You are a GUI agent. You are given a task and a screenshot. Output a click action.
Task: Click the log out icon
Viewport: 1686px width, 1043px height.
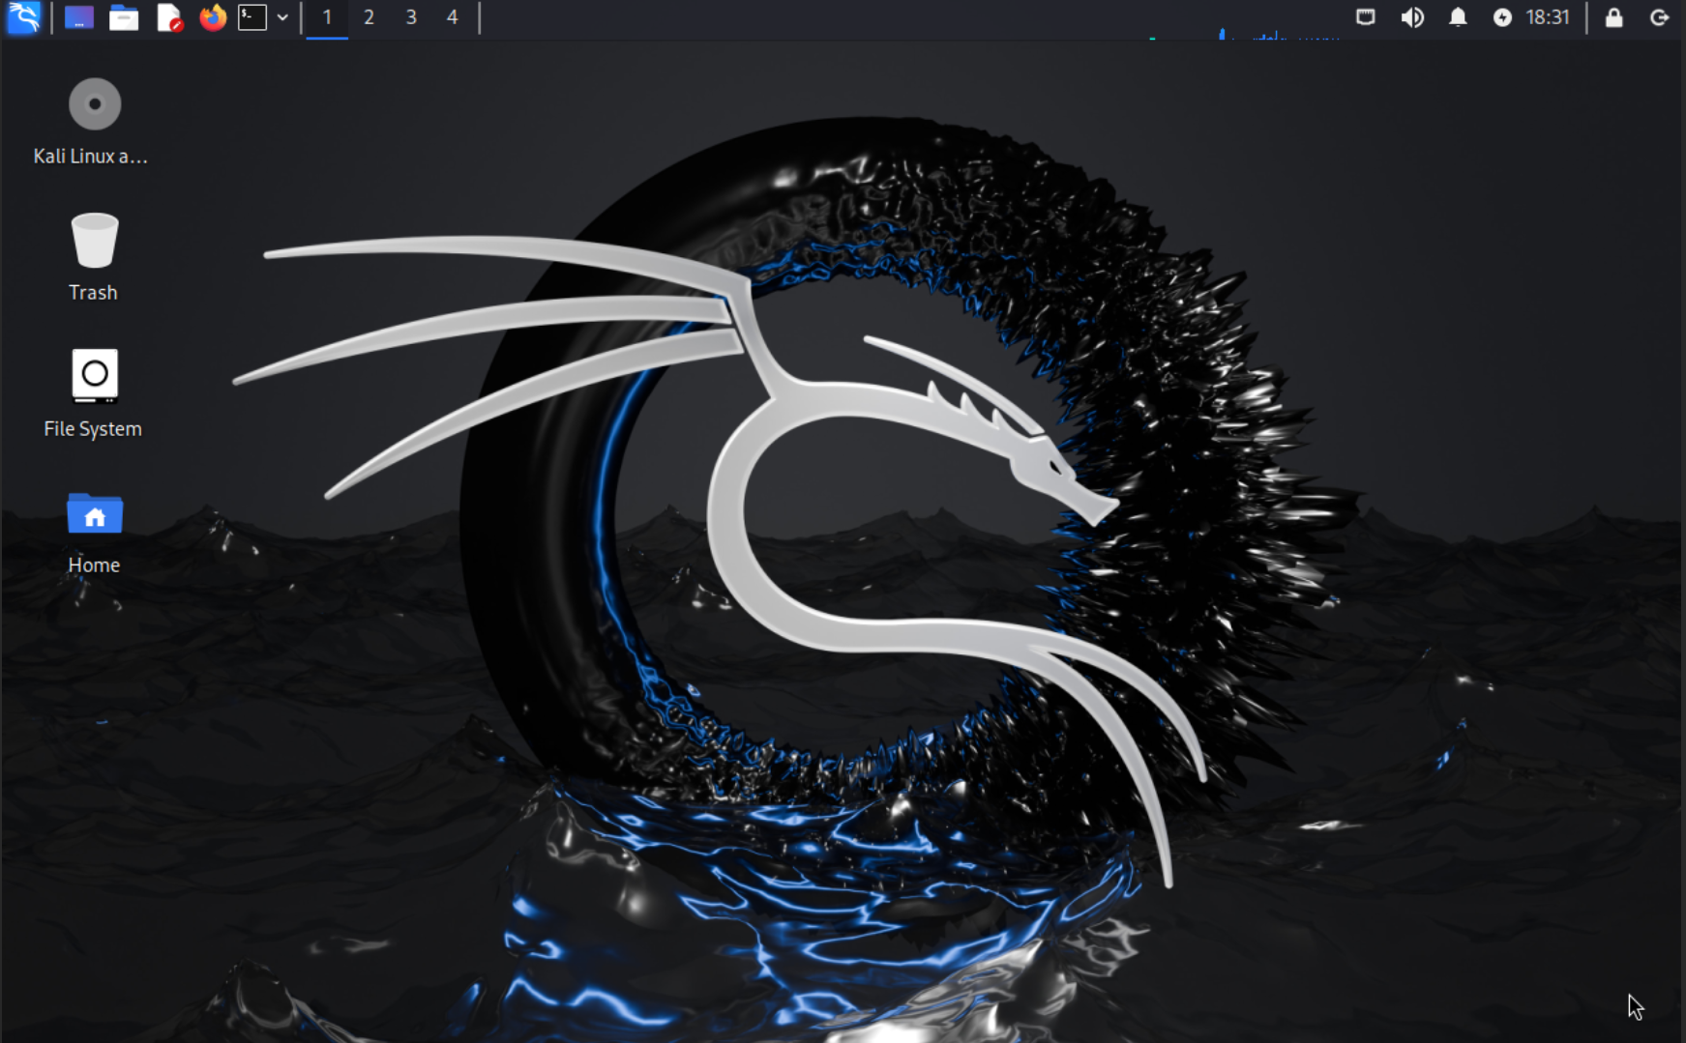click(1659, 17)
